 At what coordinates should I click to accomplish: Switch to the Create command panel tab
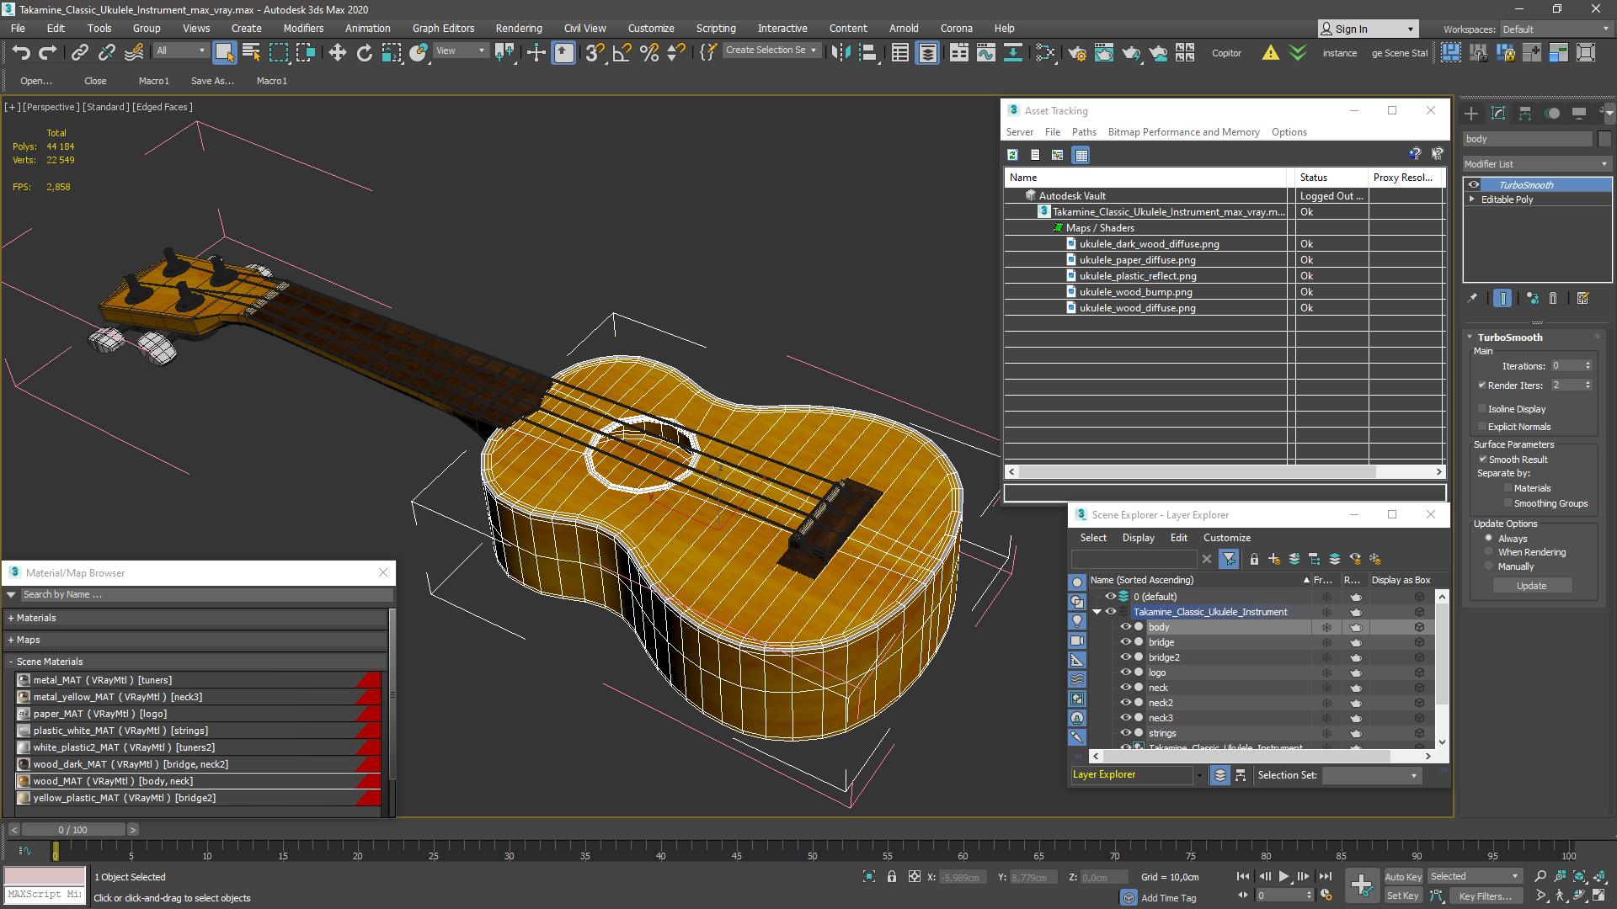(x=1471, y=113)
